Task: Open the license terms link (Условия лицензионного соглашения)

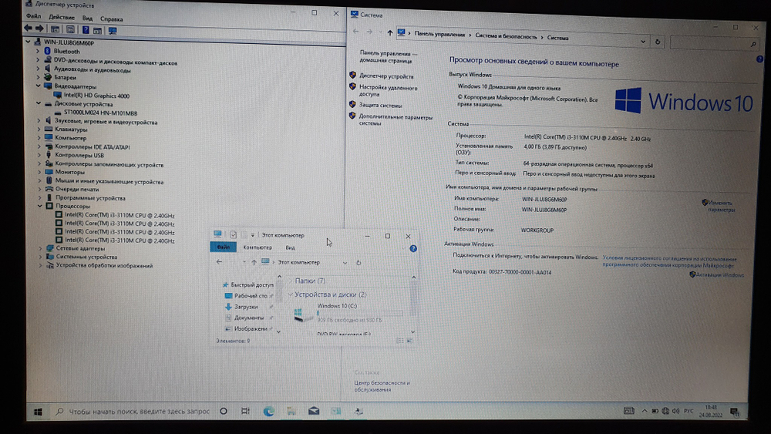Action: pyautogui.click(x=669, y=261)
